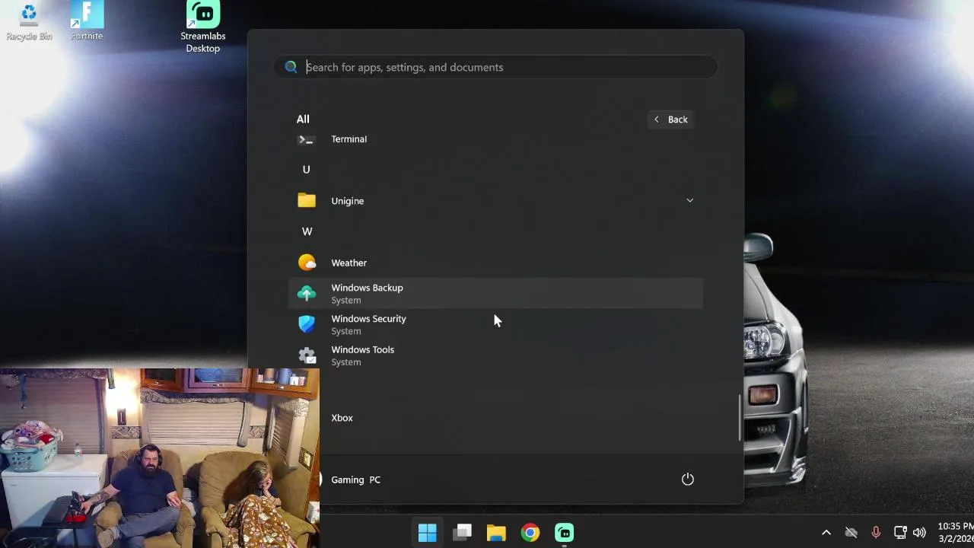This screenshot has width=974, height=548.
Task: Open Google Chrome from taskbar
Action: coord(530,533)
